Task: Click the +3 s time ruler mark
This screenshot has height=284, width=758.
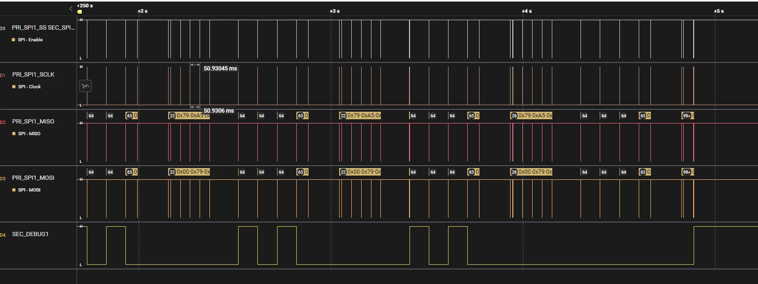Action: [334, 11]
